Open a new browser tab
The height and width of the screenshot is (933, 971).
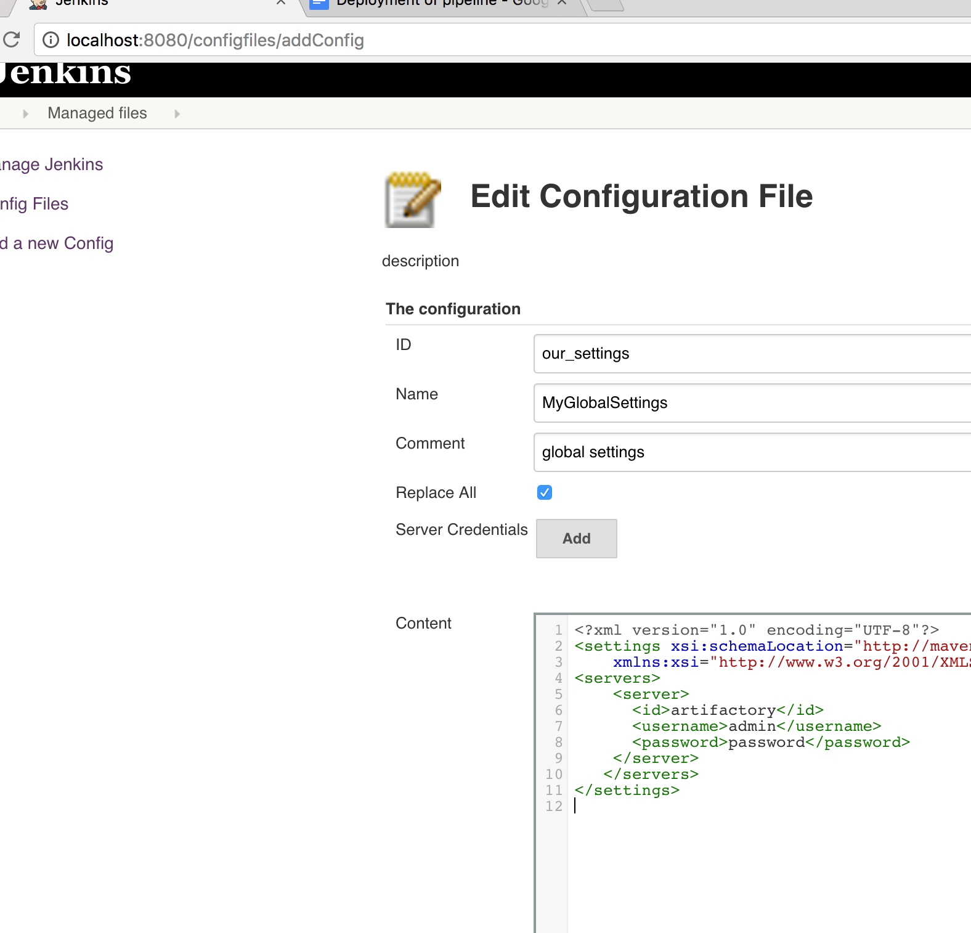point(607,5)
